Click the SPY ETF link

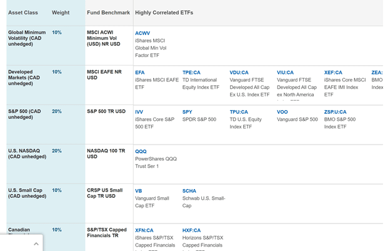click(187, 112)
